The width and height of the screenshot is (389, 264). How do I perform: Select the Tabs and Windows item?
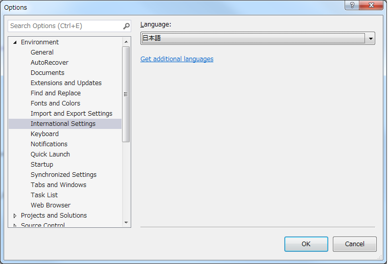coord(58,185)
